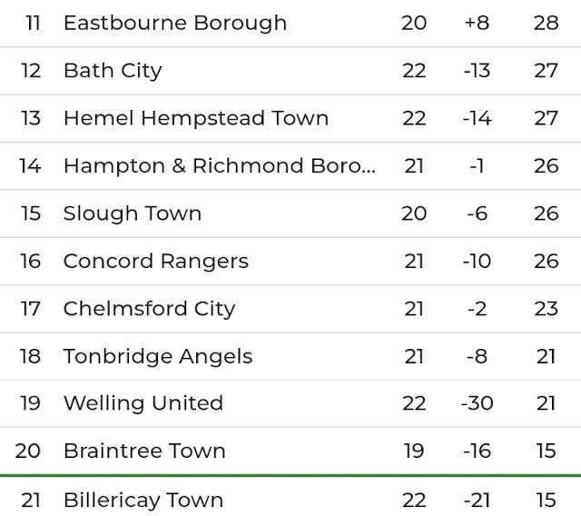Open the Welling United team link

coord(143,403)
